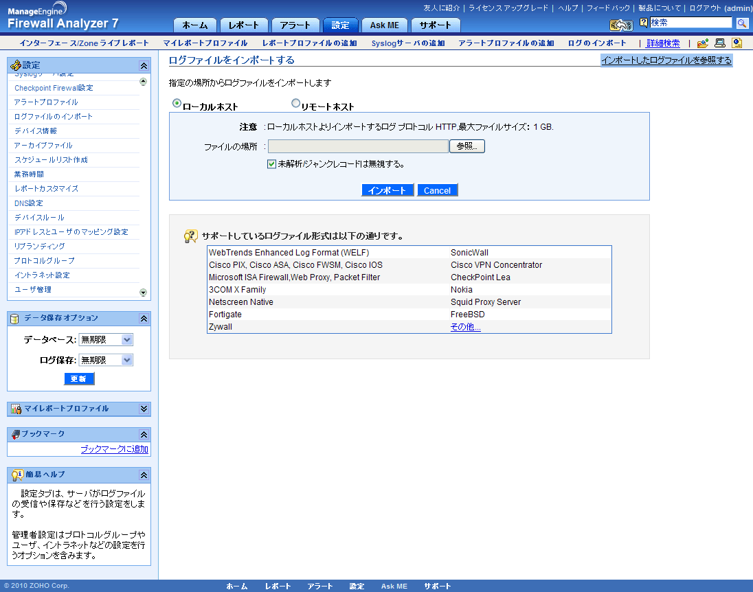This screenshot has height=592, width=753.
Task: Click the 詳細検索 link
Action: [x=663, y=43]
